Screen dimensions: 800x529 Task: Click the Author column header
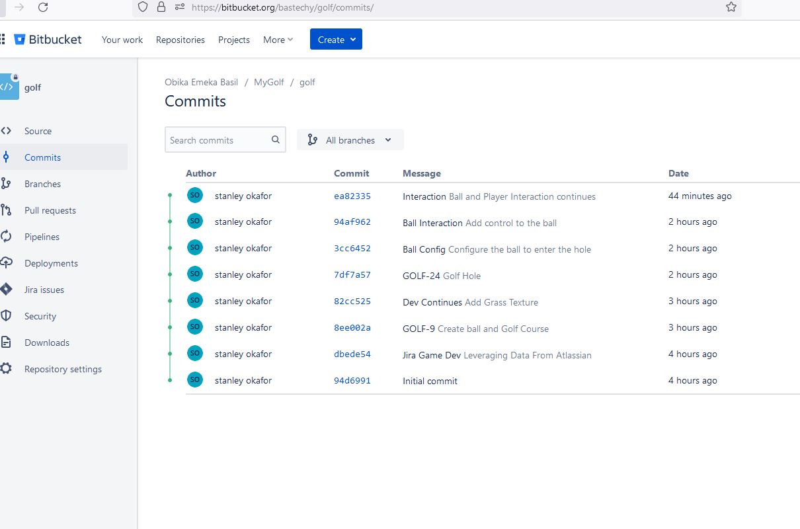(201, 173)
